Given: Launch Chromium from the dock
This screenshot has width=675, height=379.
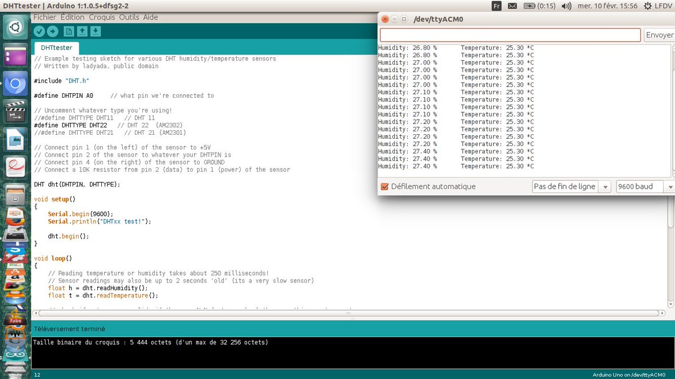Looking at the screenshot, I should tap(15, 85).
